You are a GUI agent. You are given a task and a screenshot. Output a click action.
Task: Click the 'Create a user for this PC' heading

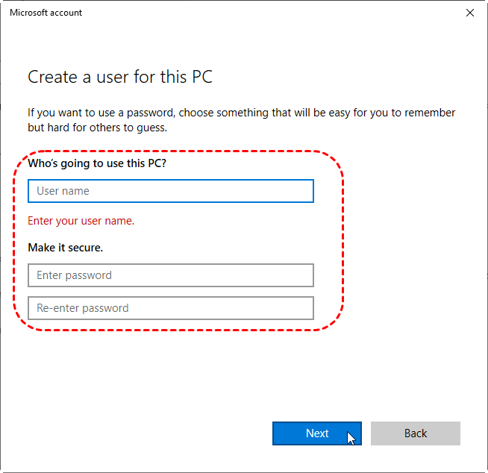coord(121,77)
